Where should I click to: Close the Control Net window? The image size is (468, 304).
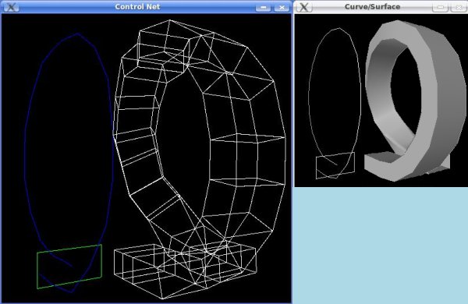coord(282,8)
